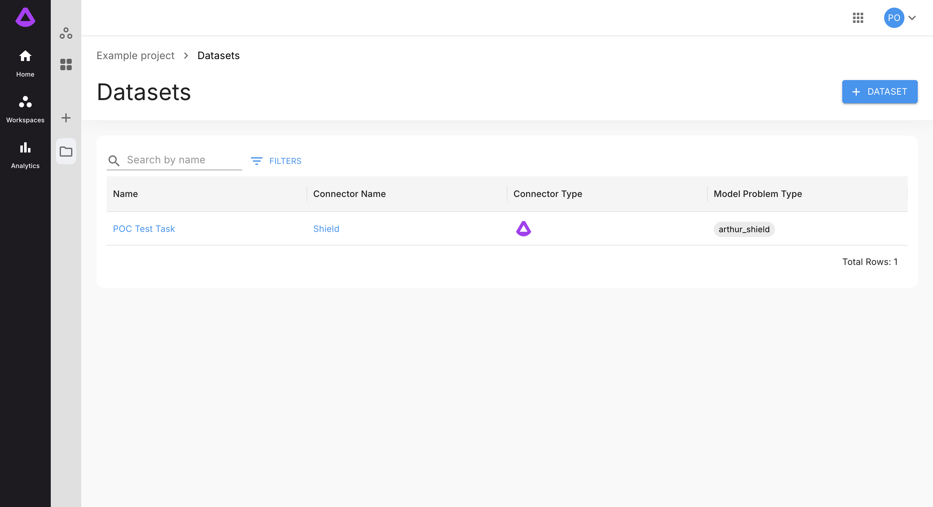Open the Shield connector link
The width and height of the screenshot is (933, 507).
[326, 229]
